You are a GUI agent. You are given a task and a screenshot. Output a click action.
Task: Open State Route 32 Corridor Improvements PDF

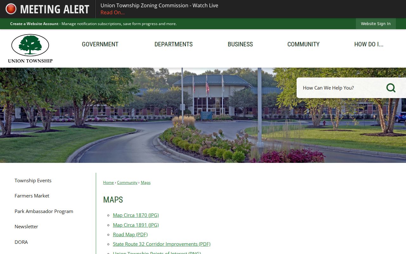[162, 244]
